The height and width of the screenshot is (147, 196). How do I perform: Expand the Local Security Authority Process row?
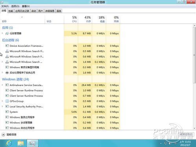click(x=2, y=106)
